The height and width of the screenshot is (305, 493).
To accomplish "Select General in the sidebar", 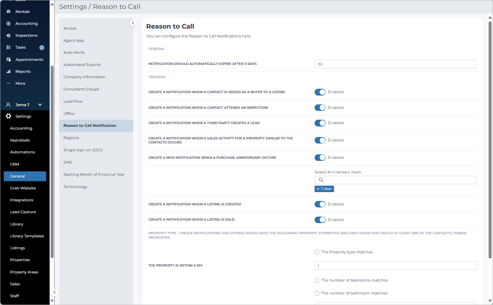I will 25,176.
